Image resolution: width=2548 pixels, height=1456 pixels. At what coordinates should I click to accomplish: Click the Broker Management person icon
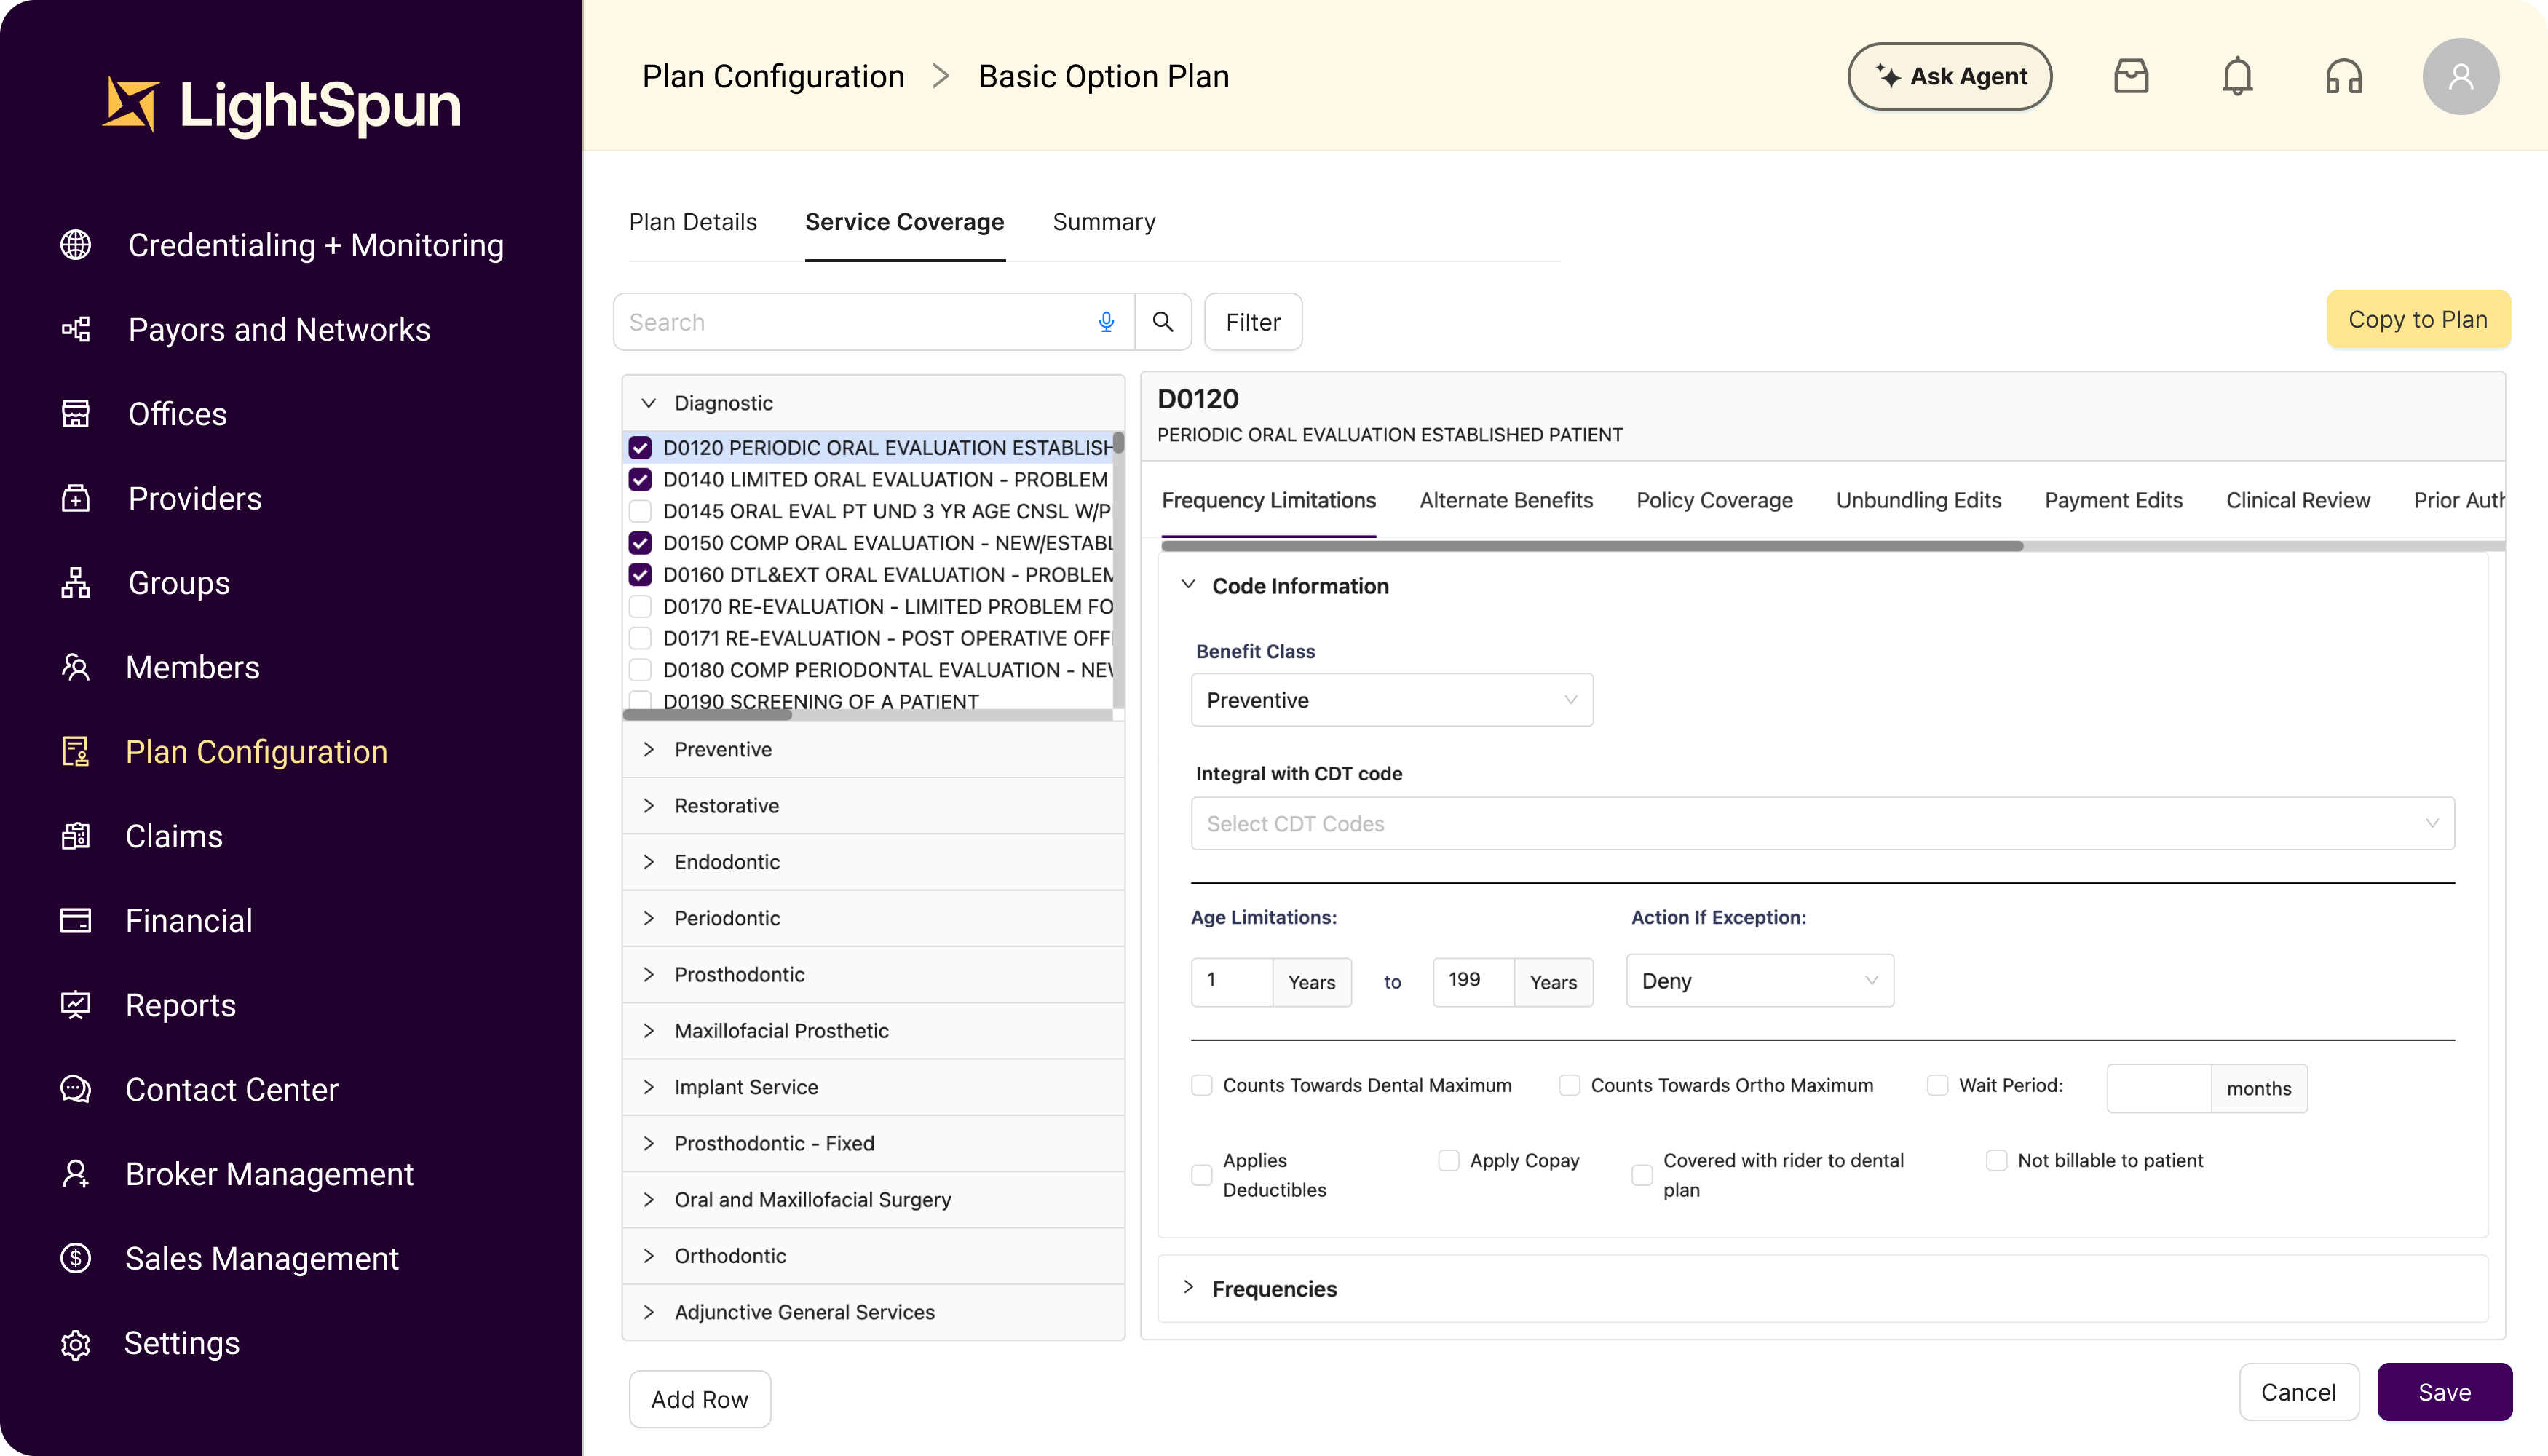[x=76, y=1174]
